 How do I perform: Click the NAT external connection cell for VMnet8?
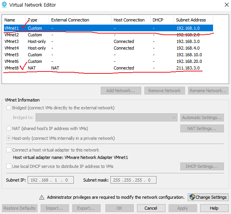click(55, 68)
